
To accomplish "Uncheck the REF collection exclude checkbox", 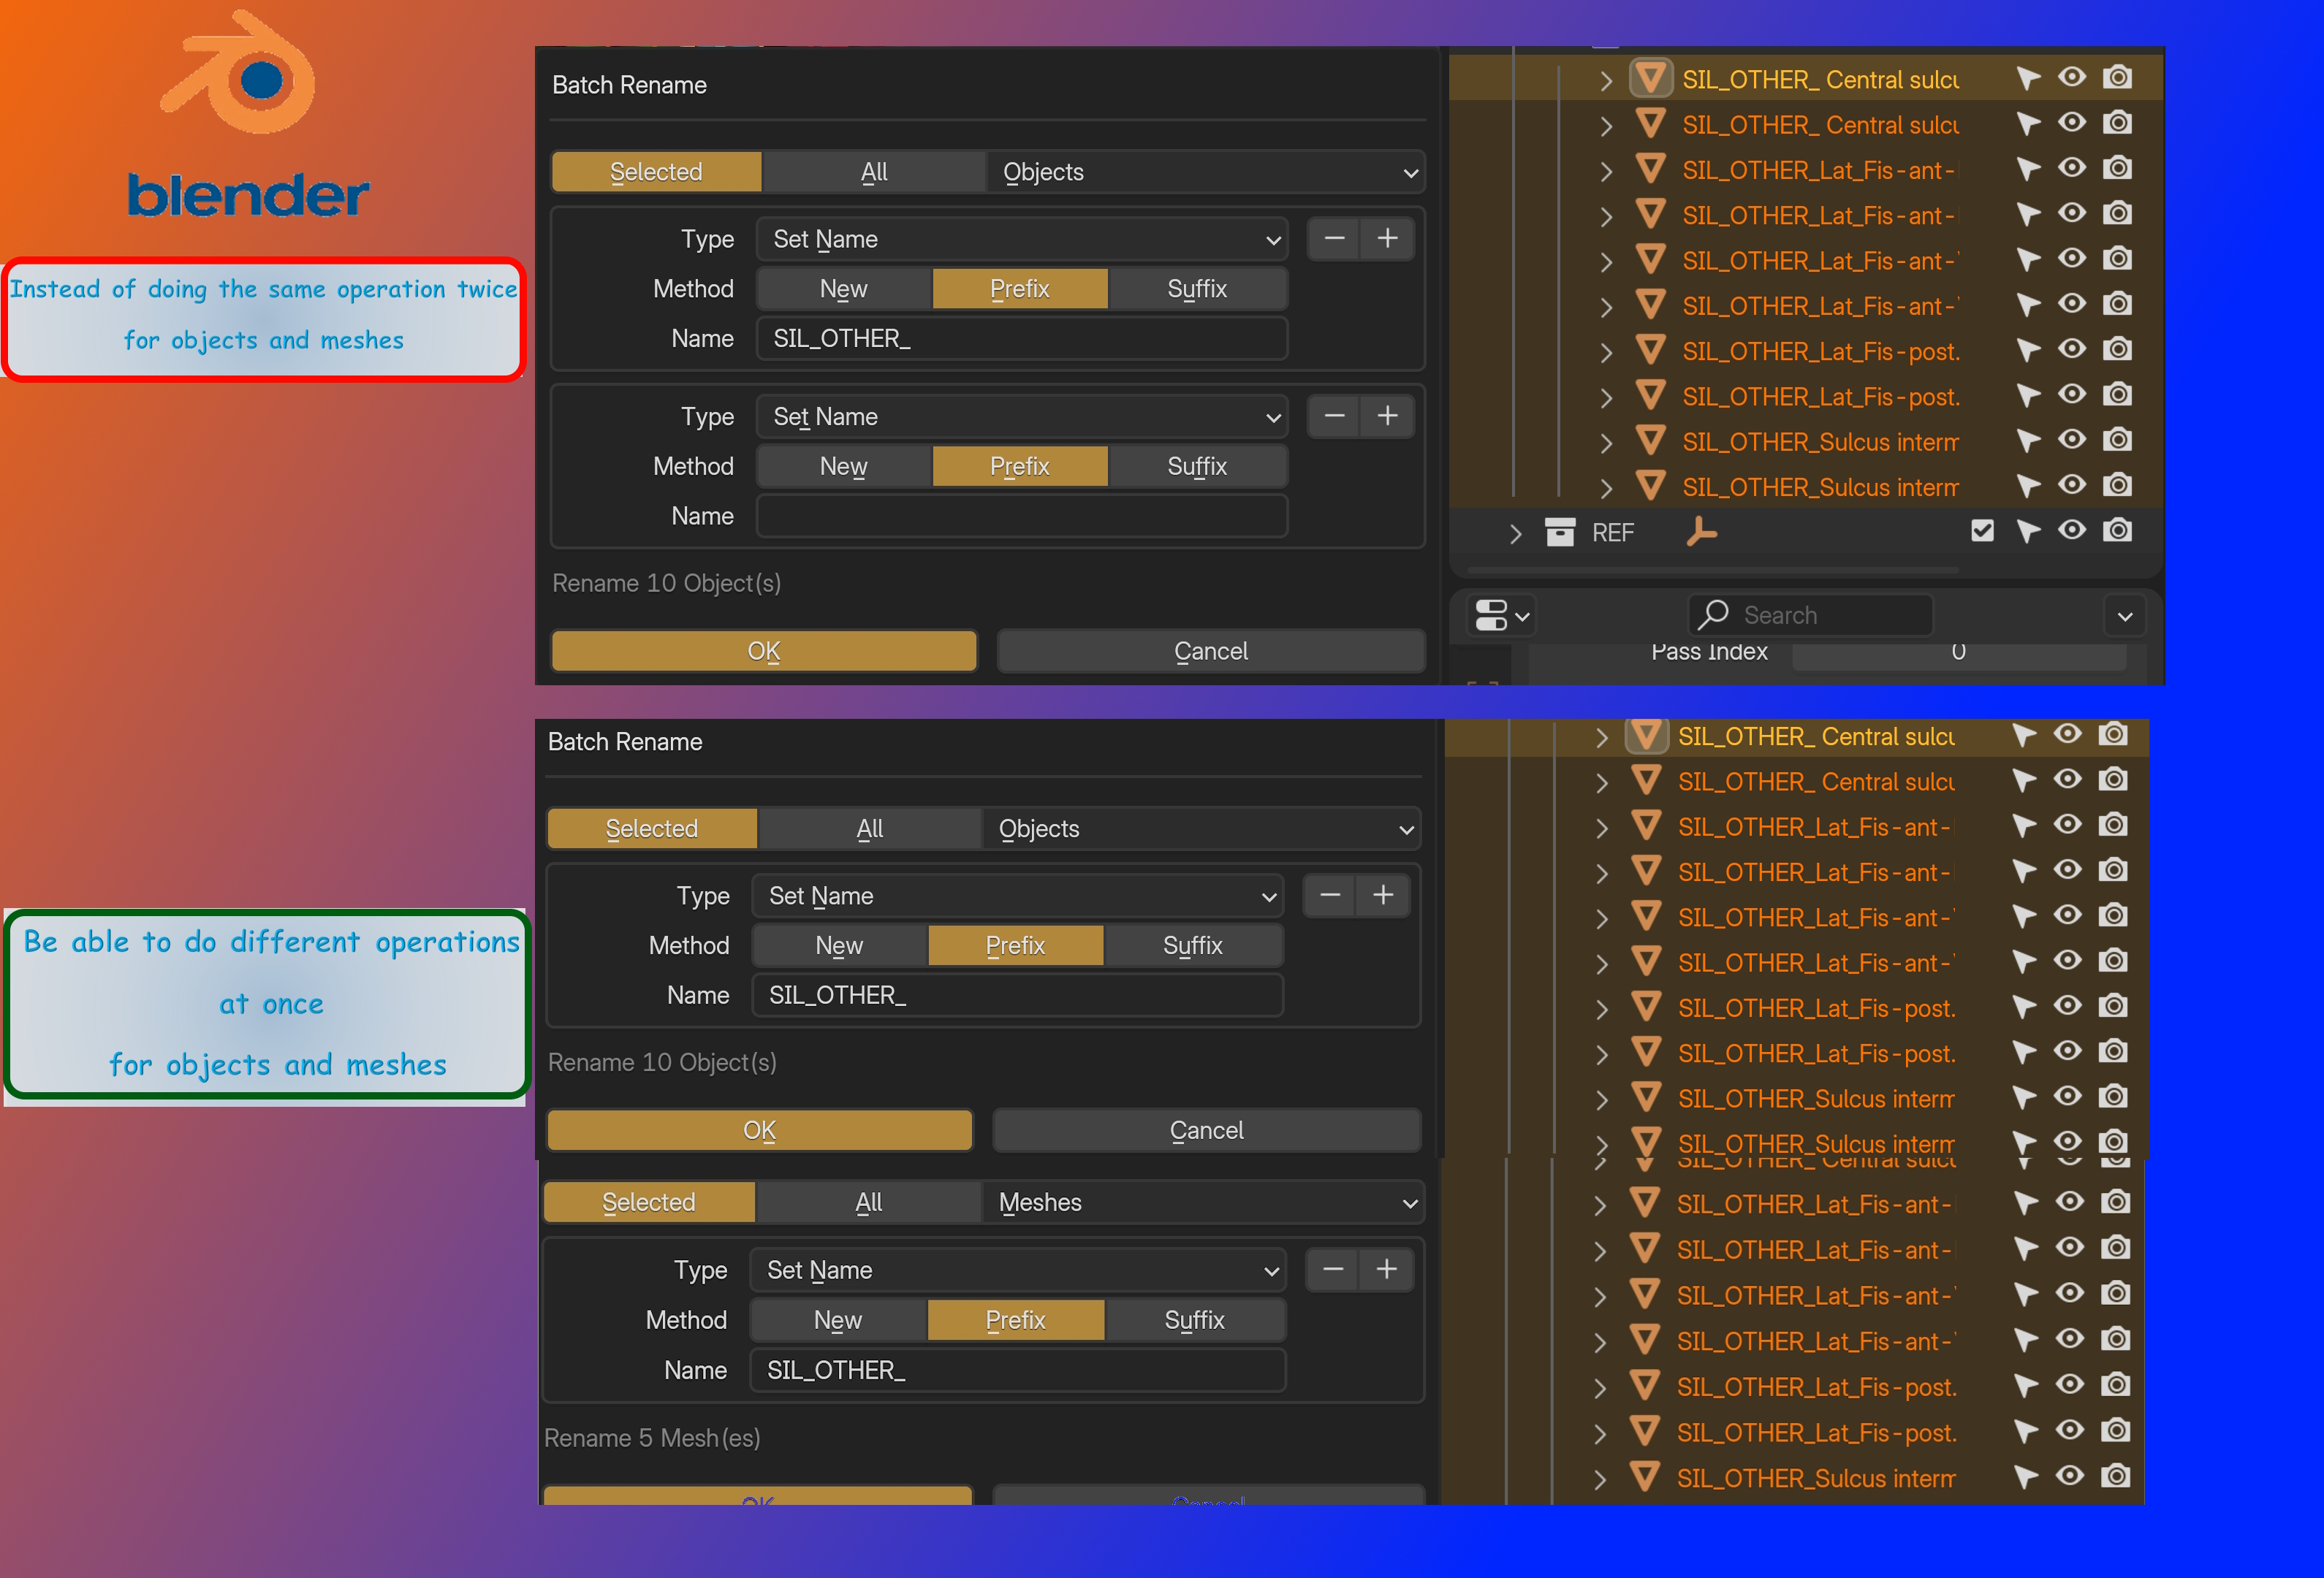I will point(1982,530).
